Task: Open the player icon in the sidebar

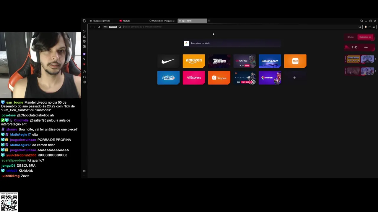Action: (x=84, y=72)
